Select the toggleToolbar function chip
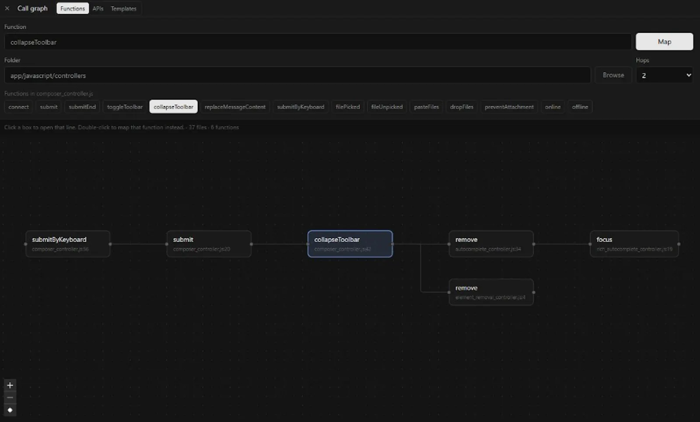Image resolution: width=700 pixels, height=422 pixels. point(125,107)
